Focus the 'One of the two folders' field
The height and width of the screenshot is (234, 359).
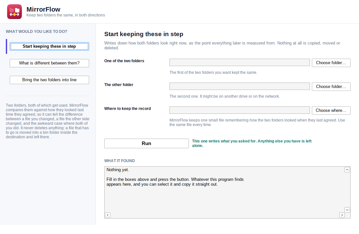240,63
